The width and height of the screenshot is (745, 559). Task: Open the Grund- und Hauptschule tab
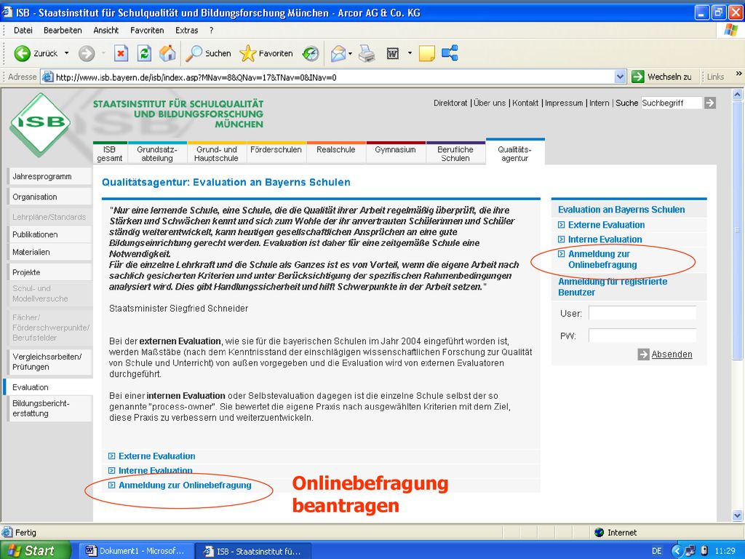[216, 153]
